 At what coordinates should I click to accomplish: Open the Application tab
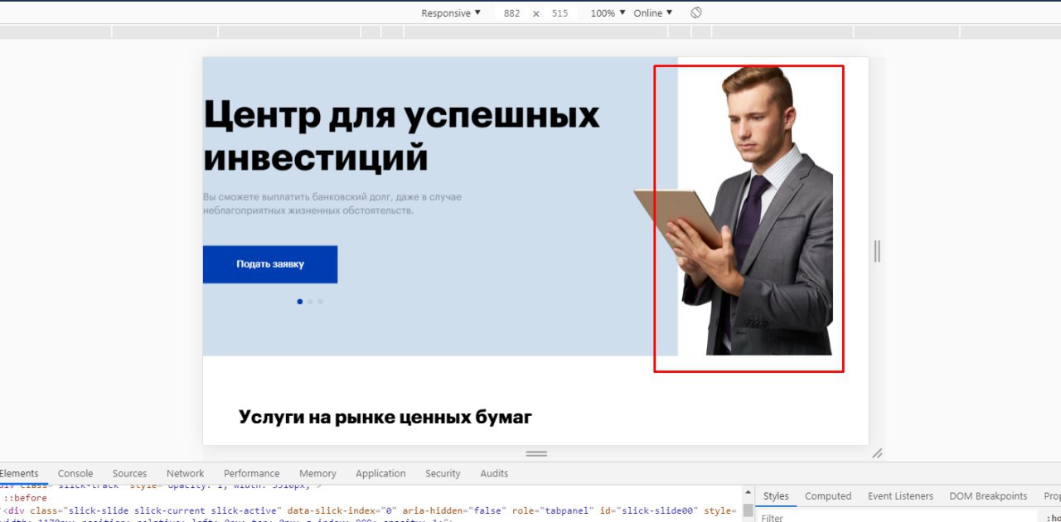[x=380, y=473]
